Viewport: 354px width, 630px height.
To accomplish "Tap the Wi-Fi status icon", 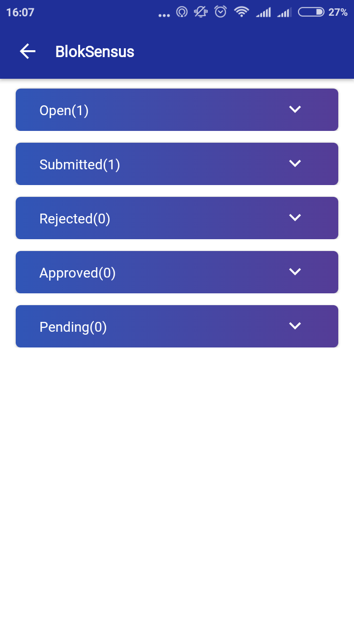I will tap(241, 12).
